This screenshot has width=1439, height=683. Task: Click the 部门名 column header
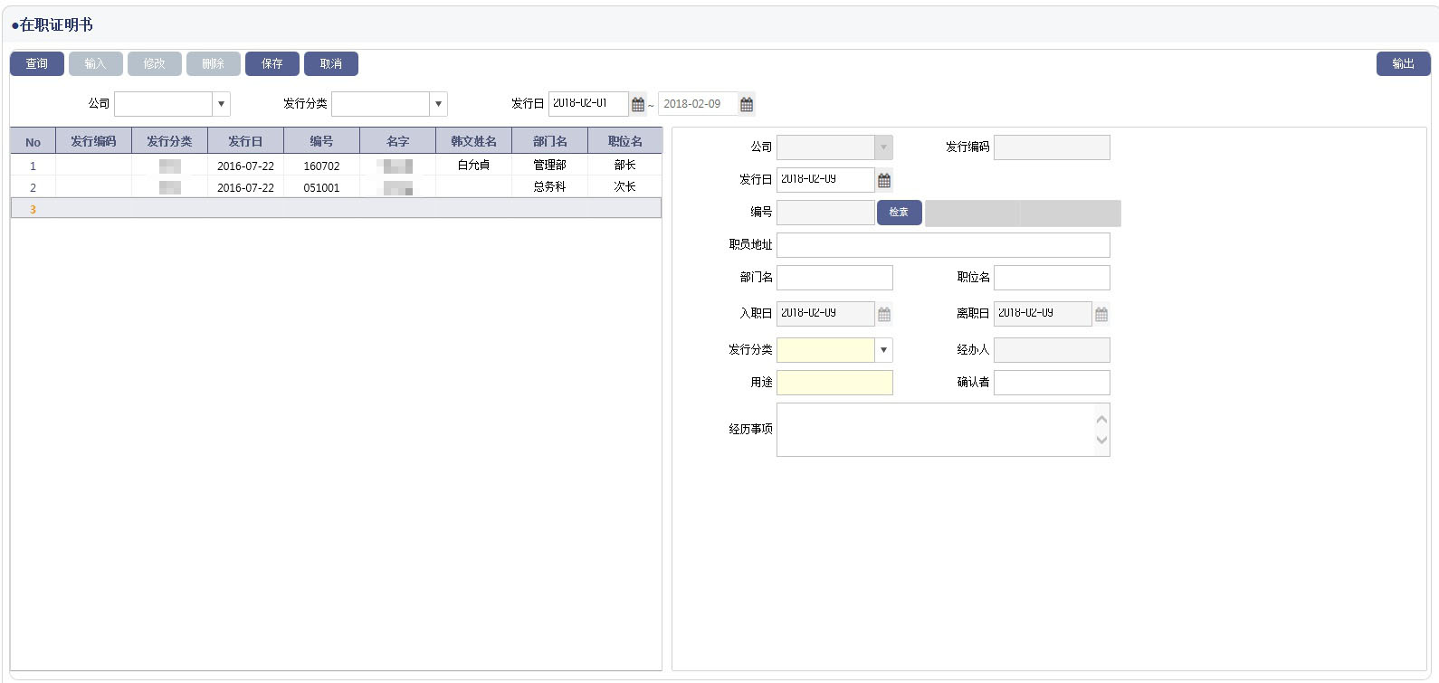tap(549, 142)
